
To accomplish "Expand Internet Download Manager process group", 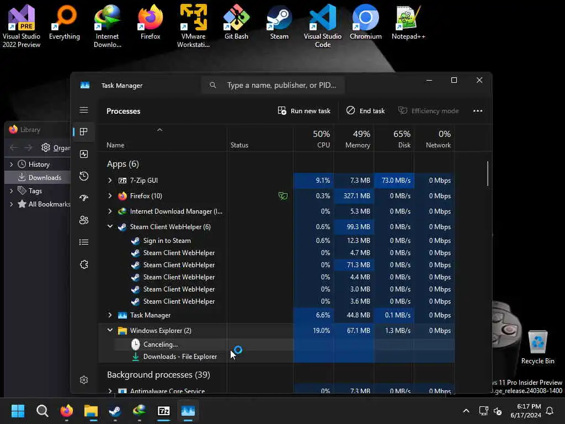I will pos(110,211).
